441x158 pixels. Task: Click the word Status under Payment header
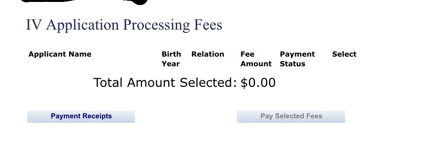click(292, 64)
